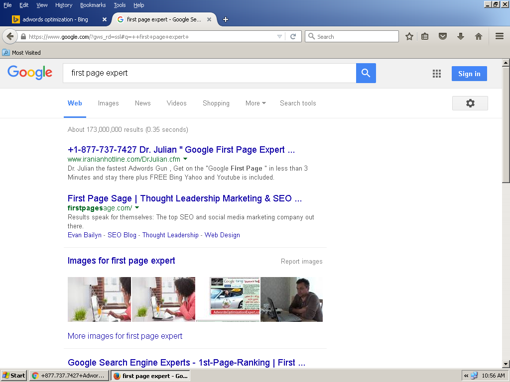Open Images for first page expert heading
The height and width of the screenshot is (382, 510).
point(122,261)
